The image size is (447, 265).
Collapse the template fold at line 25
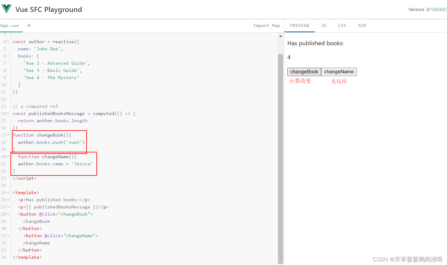point(8,193)
